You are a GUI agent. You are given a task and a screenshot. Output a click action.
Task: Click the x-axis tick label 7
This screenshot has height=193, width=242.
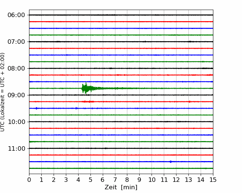coord(115,180)
